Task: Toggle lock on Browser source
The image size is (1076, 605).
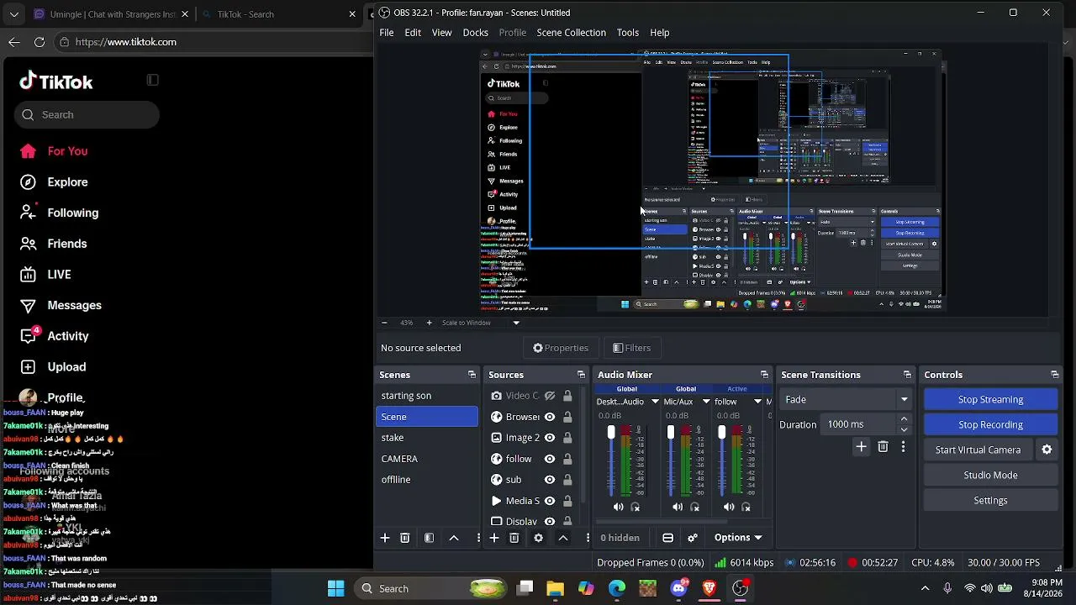Action: 567,417
